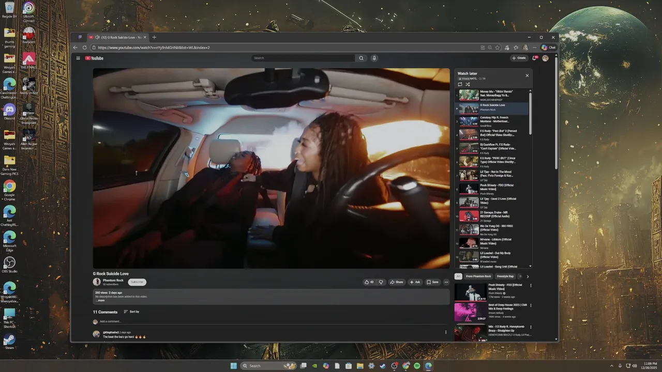Screen dimensions: 662x372
Task: Dislike the video with the thumbs-down button
Action: tap(381, 282)
